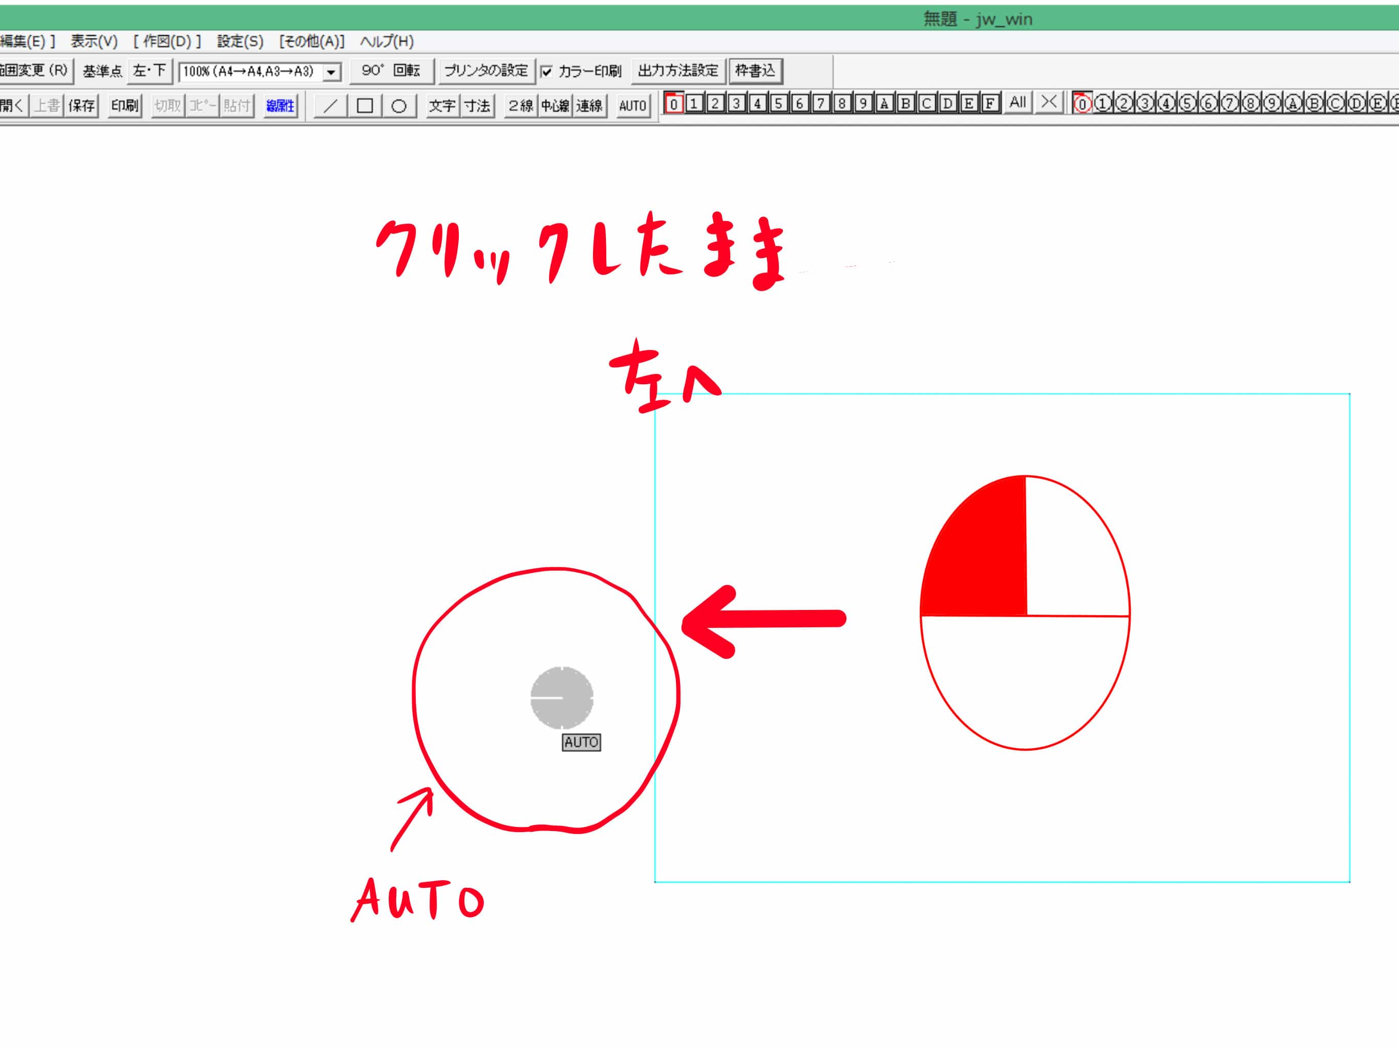The image size is (1399, 1048).
Task: Toggle square layer button E
Action: click(x=969, y=104)
